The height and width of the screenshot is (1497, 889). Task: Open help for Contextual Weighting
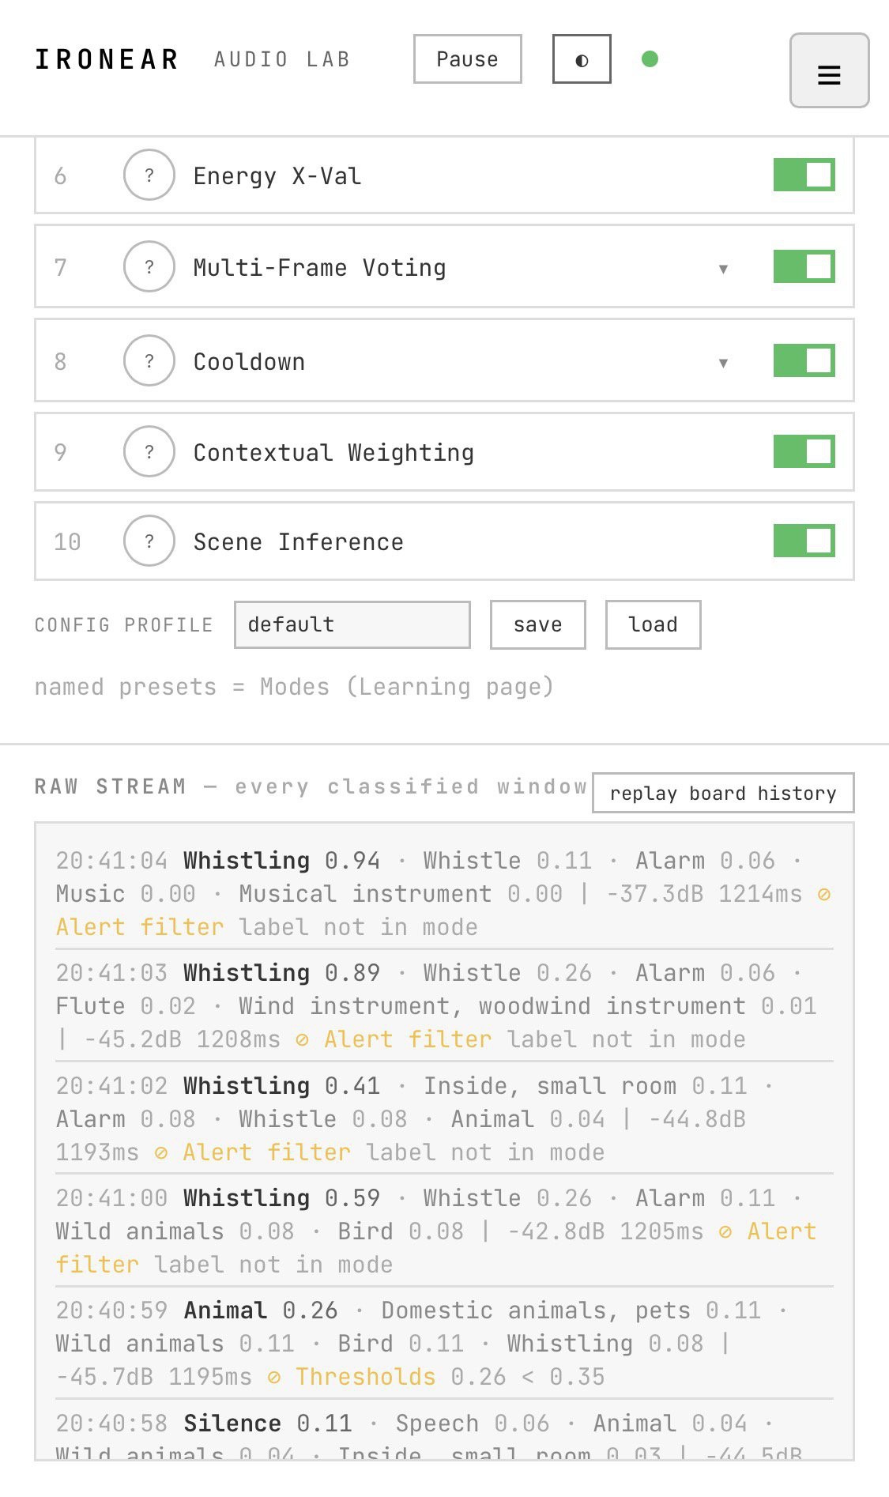(149, 451)
